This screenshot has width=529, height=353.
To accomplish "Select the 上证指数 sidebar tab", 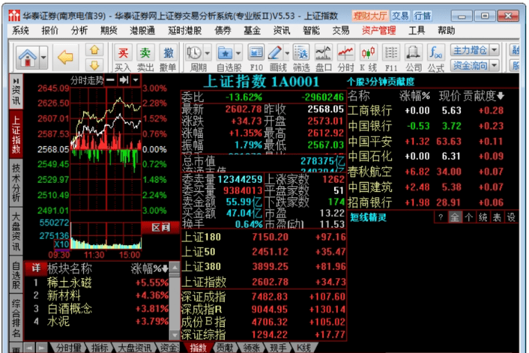I will pos(16,134).
